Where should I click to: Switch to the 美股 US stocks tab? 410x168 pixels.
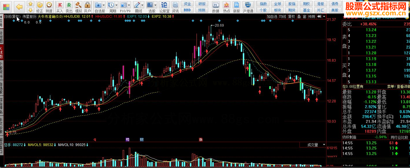[335, 10]
